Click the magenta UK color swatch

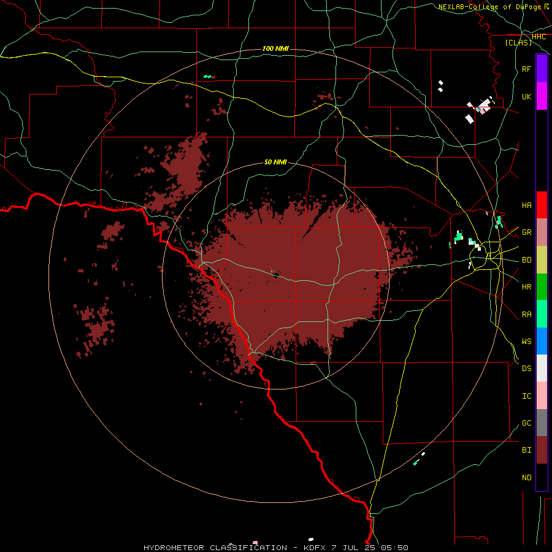(542, 96)
